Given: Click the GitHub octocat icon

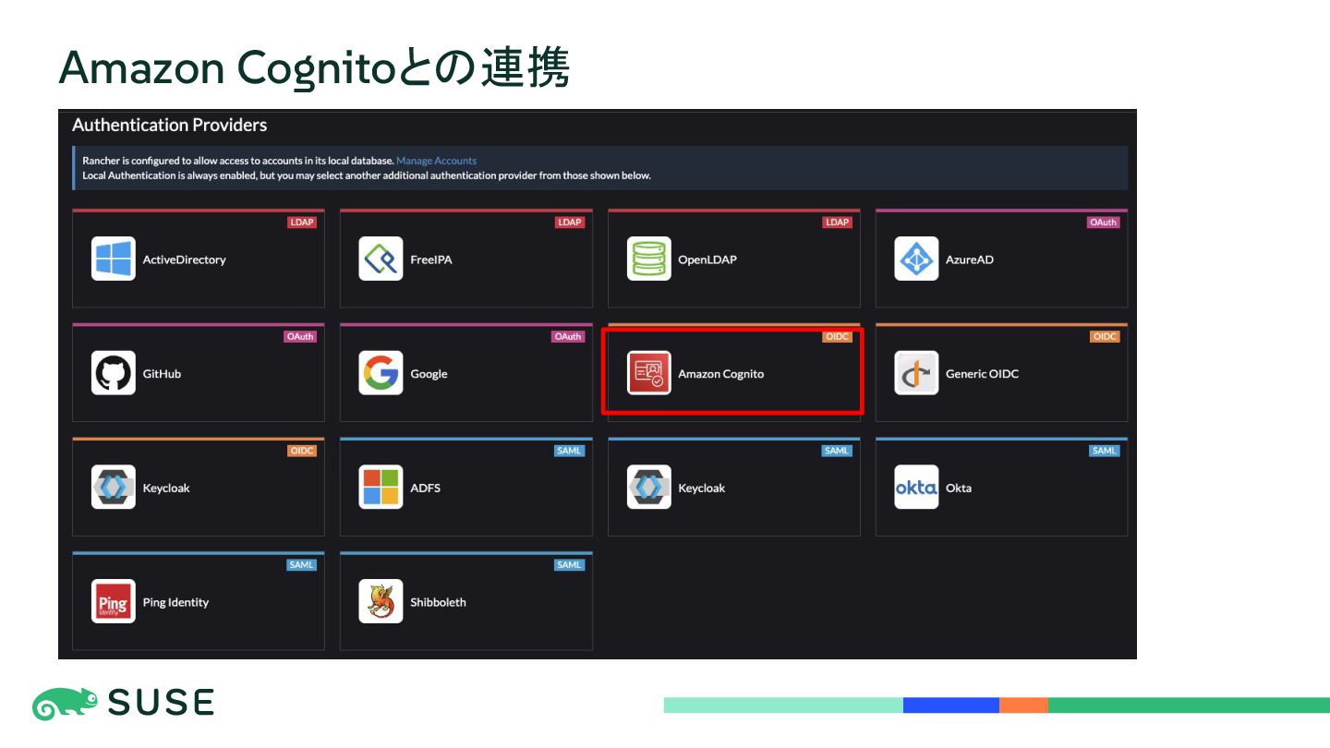Looking at the screenshot, I should pyautogui.click(x=113, y=373).
